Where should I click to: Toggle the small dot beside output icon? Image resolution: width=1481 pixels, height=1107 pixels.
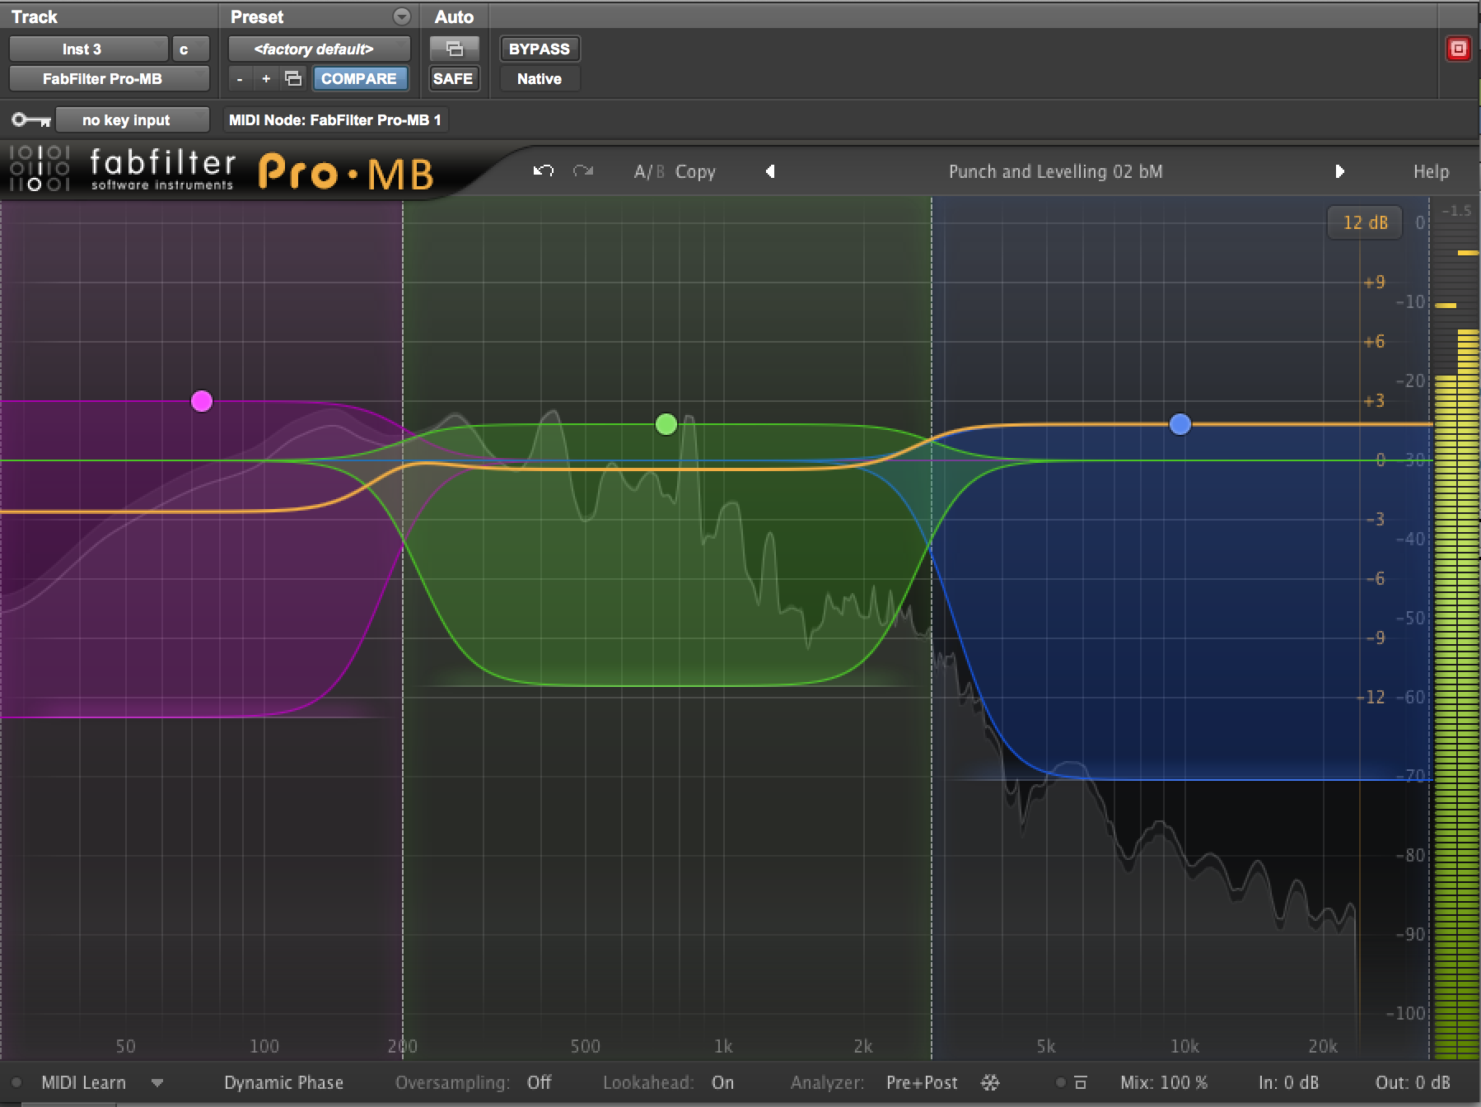pos(1060,1082)
